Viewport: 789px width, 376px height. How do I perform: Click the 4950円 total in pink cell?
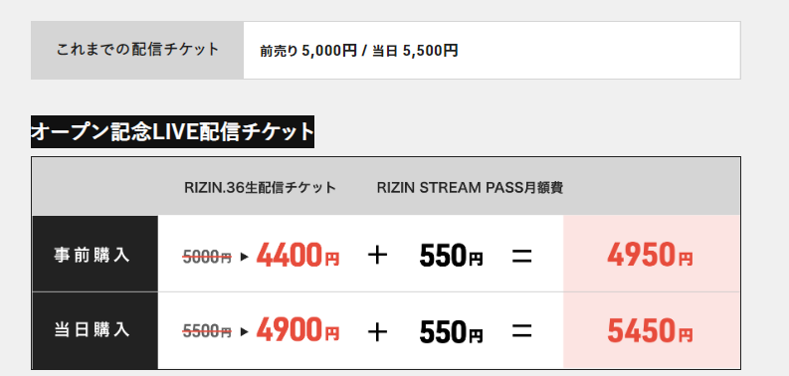[x=650, y=255]
